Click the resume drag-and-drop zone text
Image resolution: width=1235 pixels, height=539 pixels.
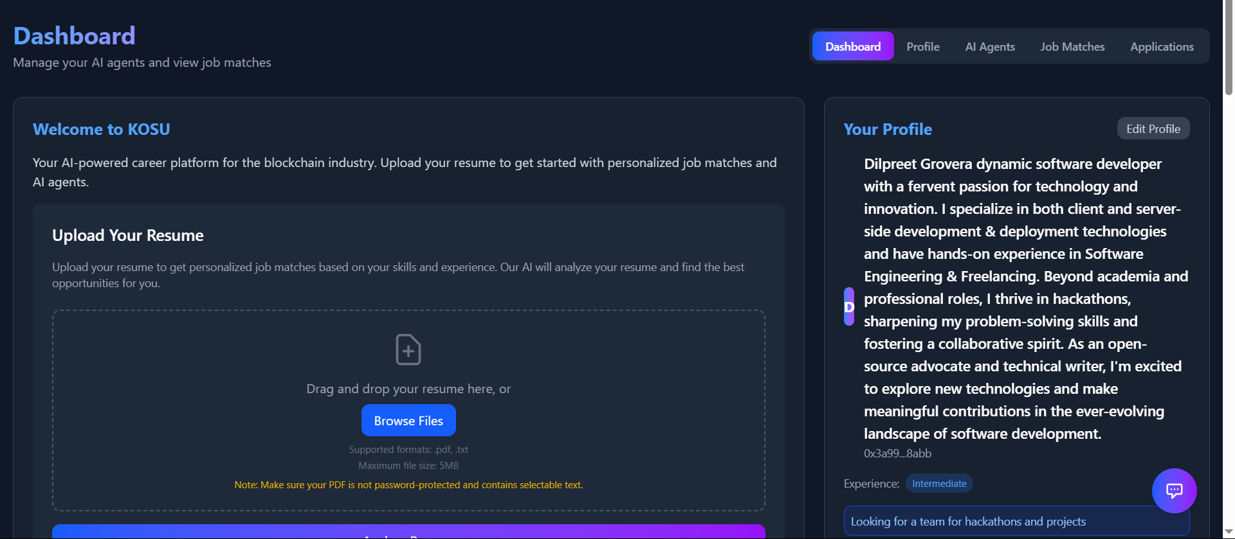408,389
